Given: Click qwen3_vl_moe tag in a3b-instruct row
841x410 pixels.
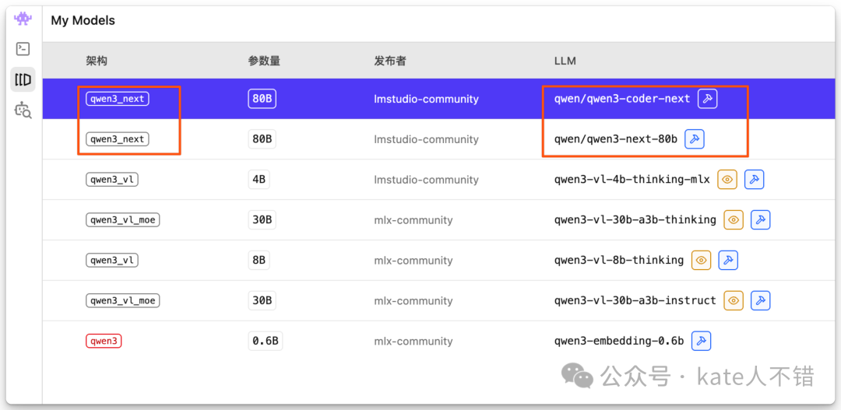Looking at the screenshot, I should [123, 300].
